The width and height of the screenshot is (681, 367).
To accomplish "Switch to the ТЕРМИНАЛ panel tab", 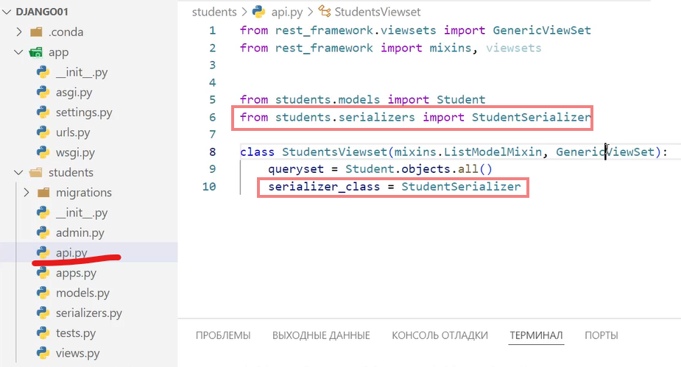I will (x=536, y=335).
